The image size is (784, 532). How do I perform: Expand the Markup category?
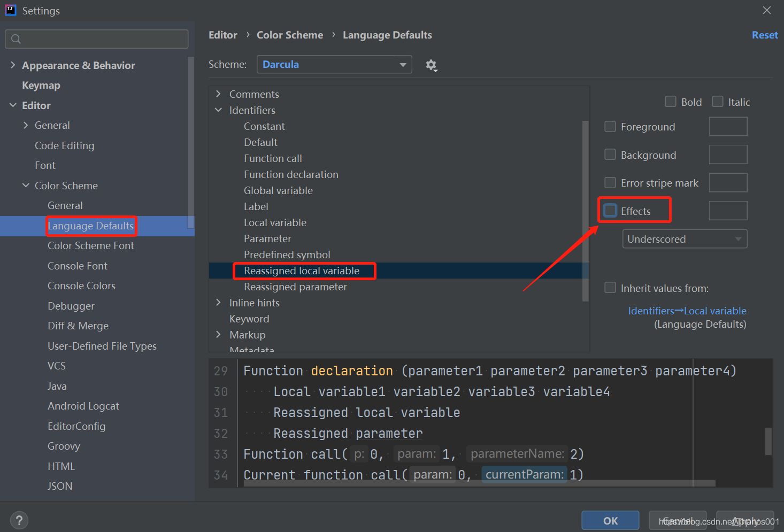pos(218,335)
